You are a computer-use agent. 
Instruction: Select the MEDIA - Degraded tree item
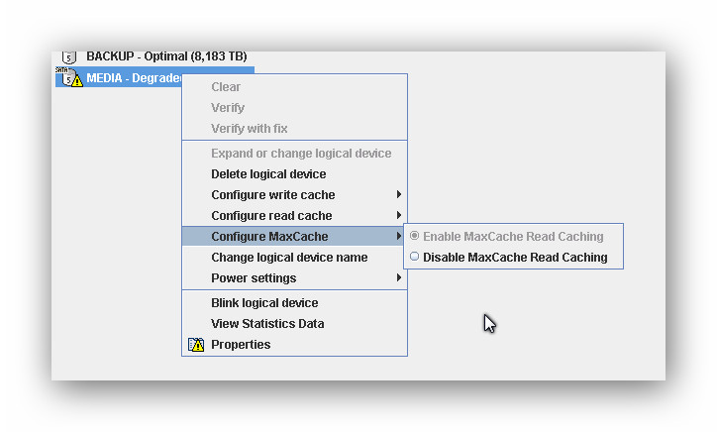[129, 78]
